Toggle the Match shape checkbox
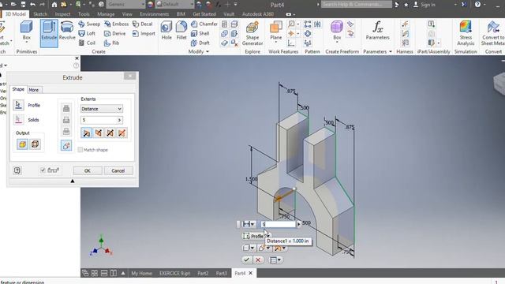Image resolution: width=505 pixels, height=284 pixels. (x=80, y=150)
